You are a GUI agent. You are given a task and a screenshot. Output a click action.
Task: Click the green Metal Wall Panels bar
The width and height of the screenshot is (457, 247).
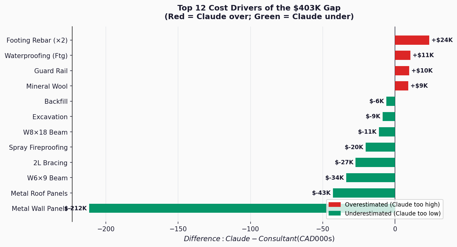click(207, 208)
